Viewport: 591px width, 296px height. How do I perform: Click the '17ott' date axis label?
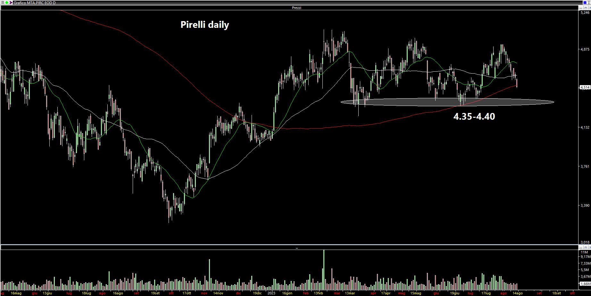187,293
